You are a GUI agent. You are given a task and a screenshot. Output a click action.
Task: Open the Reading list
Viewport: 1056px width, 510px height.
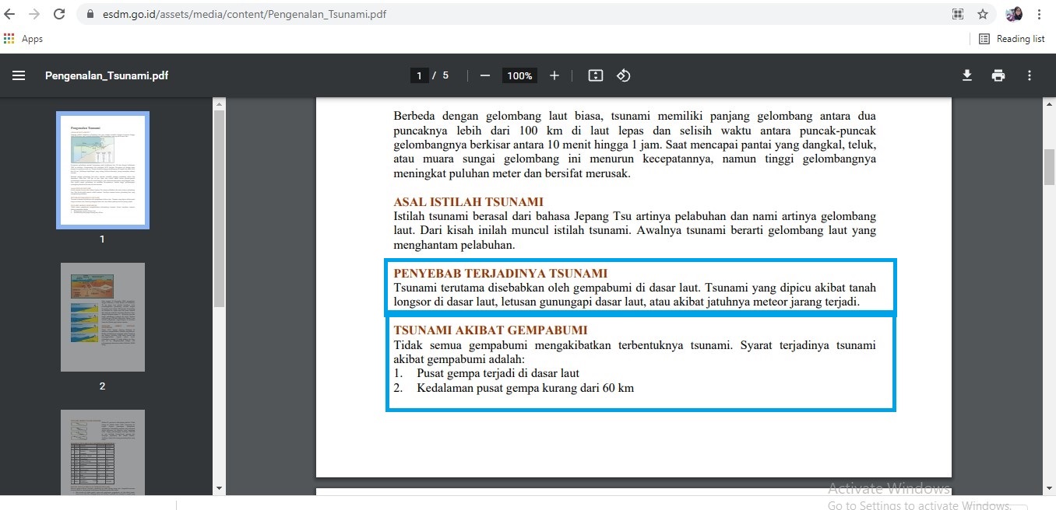click(1012, 39)
